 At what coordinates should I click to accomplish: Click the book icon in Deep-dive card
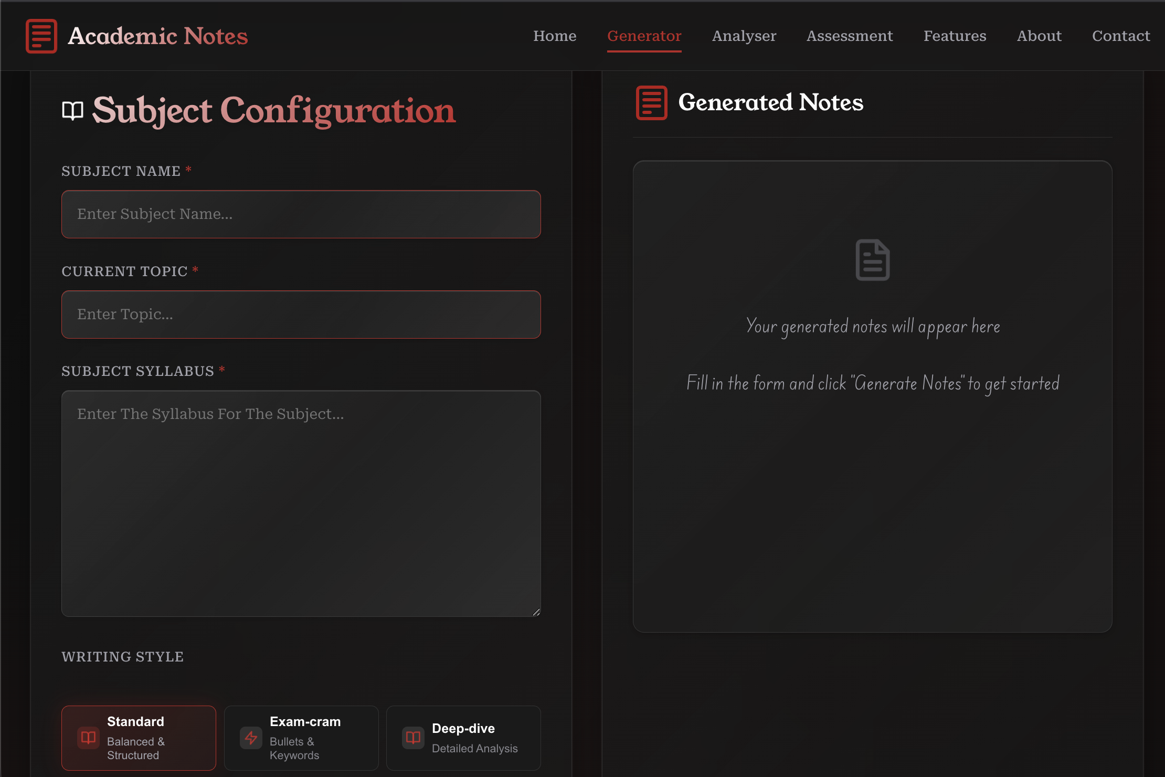coord(413,738)
